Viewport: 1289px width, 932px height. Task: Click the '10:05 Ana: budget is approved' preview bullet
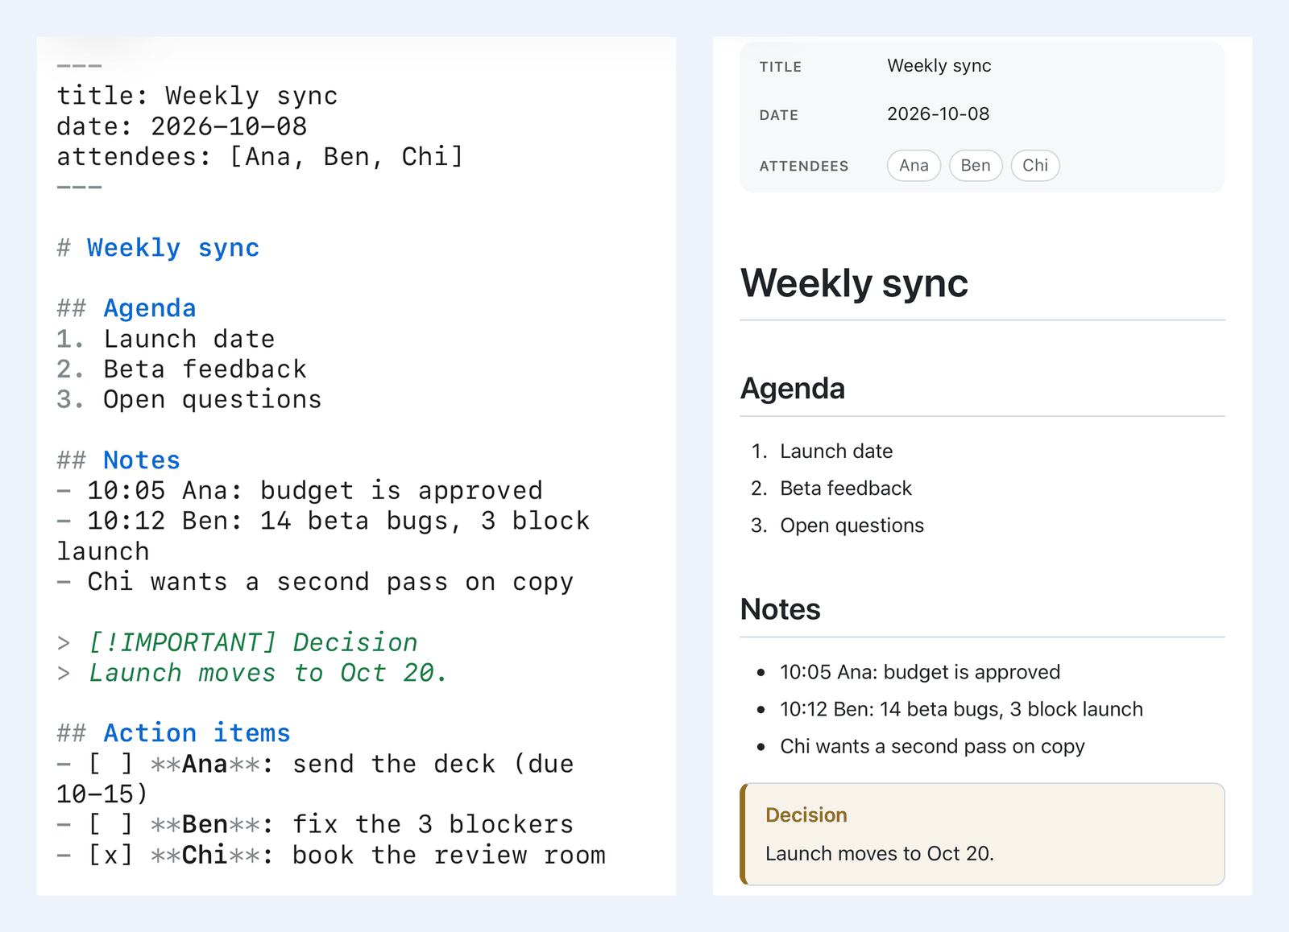920,672
